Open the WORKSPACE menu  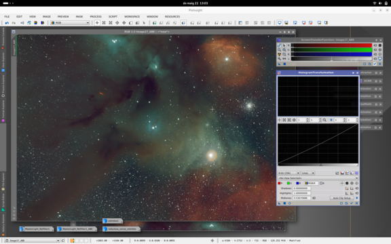tap(132, 16)
